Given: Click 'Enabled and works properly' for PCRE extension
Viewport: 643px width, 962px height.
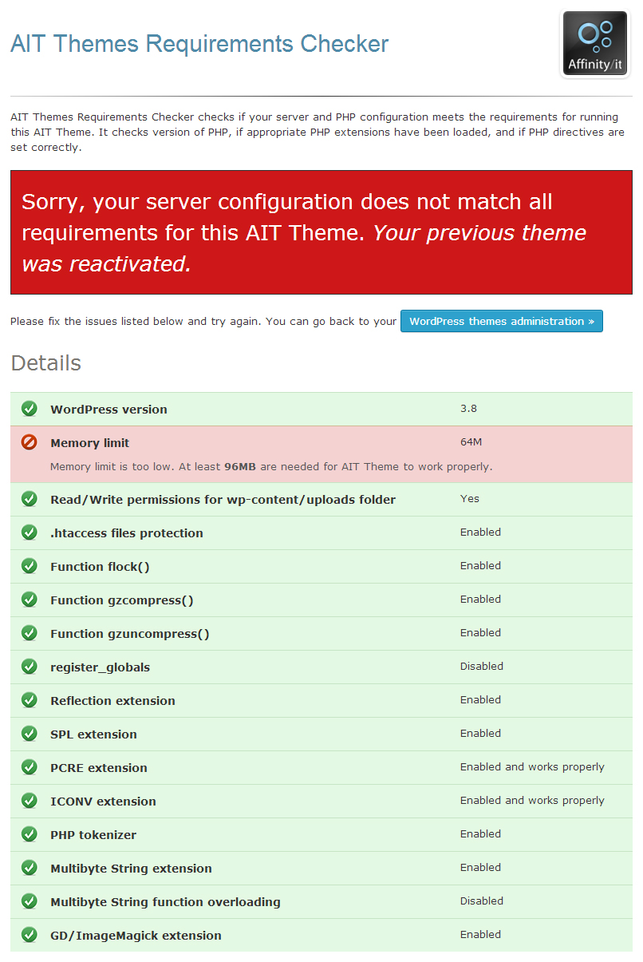Looking at the screenshot, I should coord(532,767).
